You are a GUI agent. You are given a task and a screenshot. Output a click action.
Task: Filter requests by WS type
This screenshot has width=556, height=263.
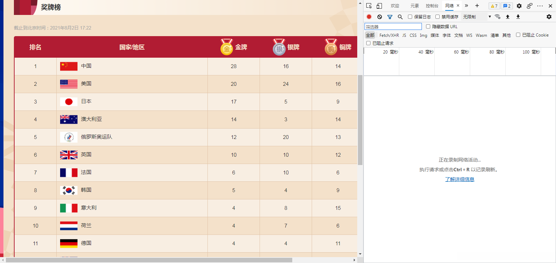pos(469,35)
